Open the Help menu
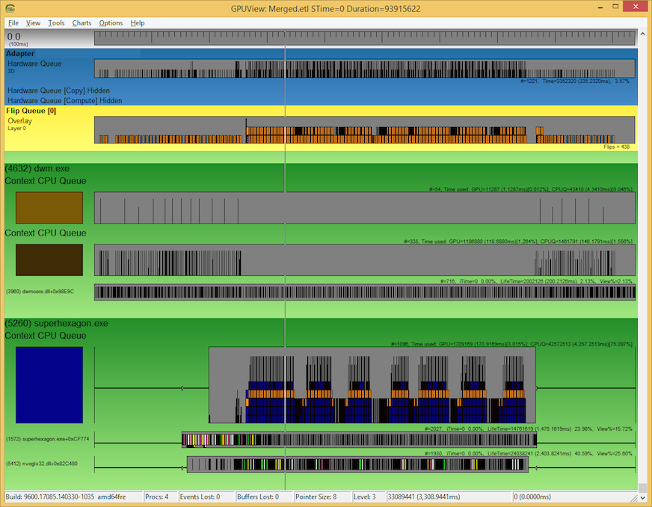652x507 pixels. pyautogui.click(x=138, y=23)
